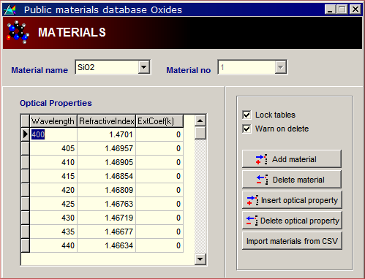This screenshot has width=365, height=279.
Task: Toggle the Warn on delete checkbox
Action: 247,129
